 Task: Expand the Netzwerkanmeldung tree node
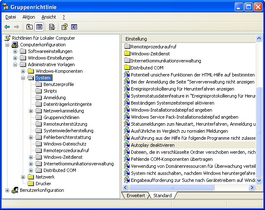coord(31,111)
